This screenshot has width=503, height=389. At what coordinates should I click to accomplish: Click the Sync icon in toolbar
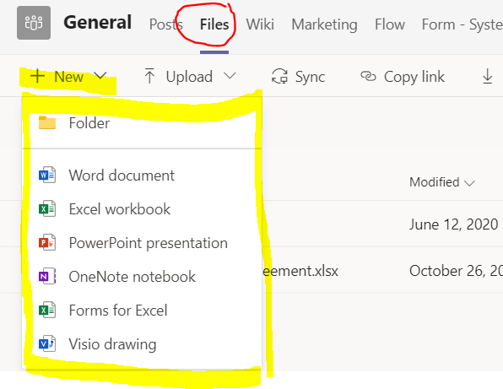(279, 77)
